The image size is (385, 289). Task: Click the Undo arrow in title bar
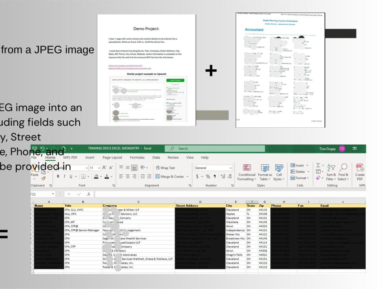(42, 149)
